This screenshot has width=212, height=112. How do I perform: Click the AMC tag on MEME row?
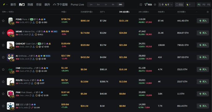pyautogui.click(x=54, y=32)
